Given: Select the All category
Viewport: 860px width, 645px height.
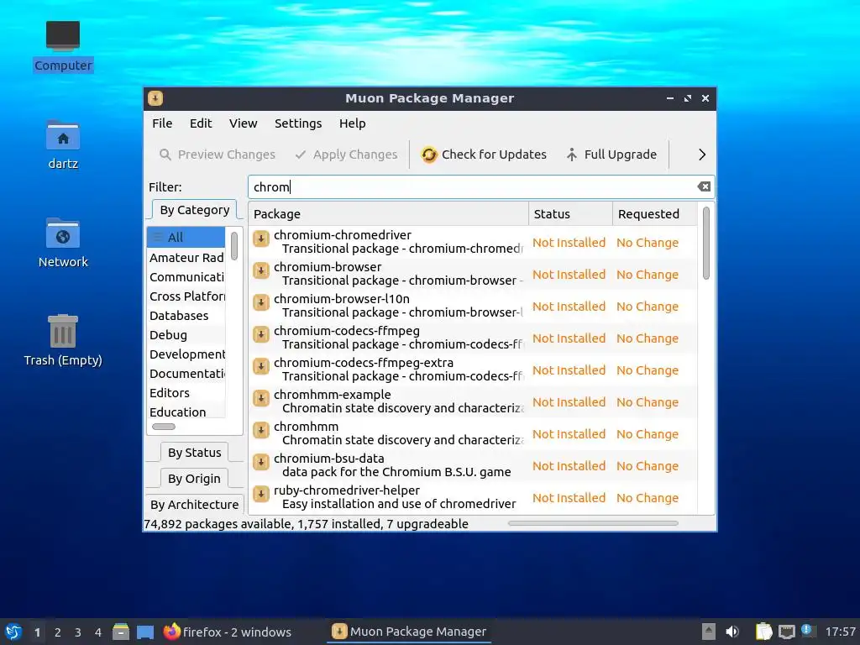Looking at the screenshot, I should click(186, 238).
